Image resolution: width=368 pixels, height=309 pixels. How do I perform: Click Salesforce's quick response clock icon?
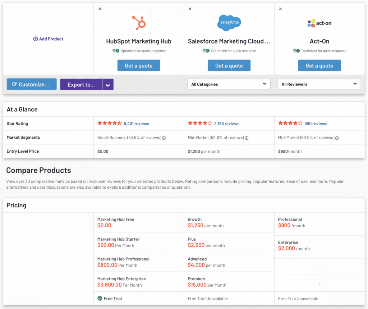coord(206,51)
